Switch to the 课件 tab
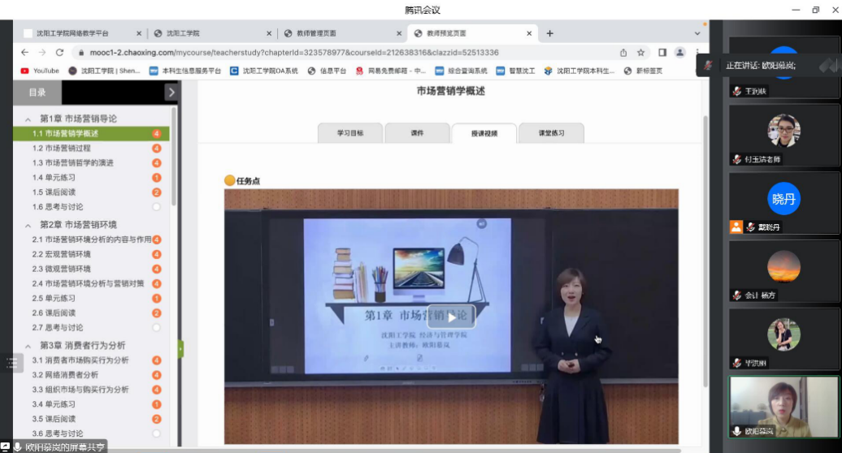The image size is (842, 453). click(417, 133)
